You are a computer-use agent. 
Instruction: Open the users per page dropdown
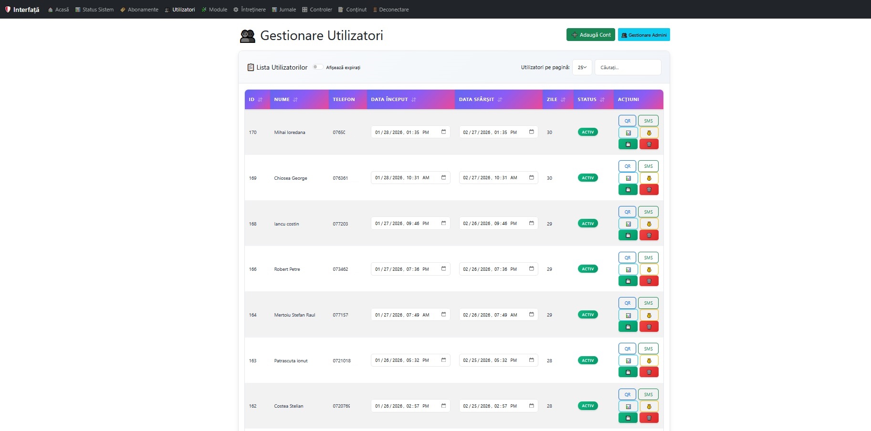point(582,67)
